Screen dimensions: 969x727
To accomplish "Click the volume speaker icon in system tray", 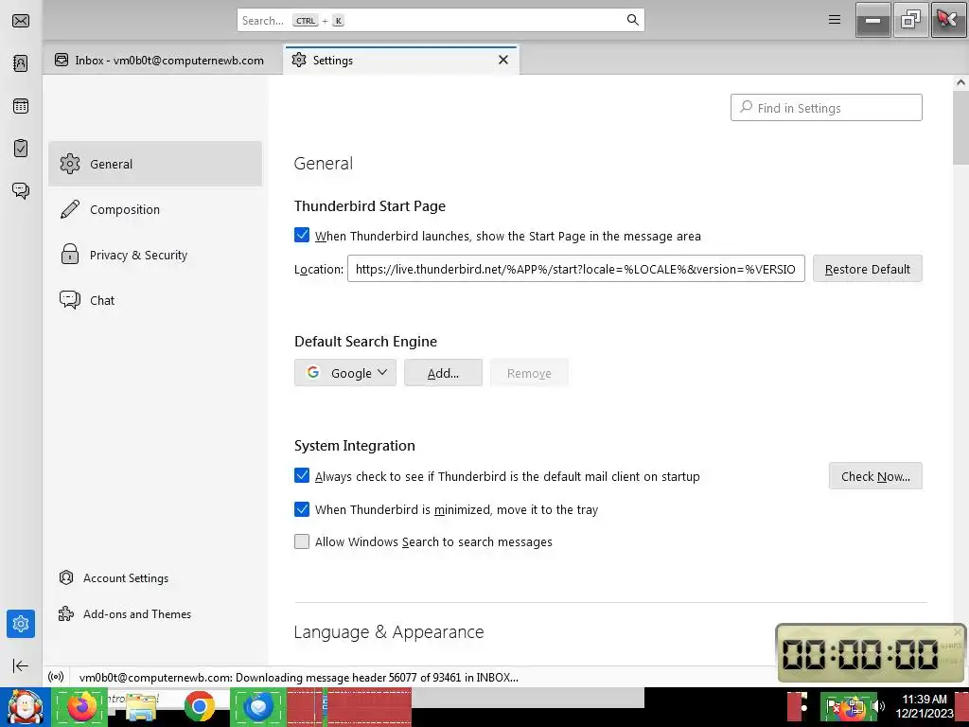I will tap(878, 706).
